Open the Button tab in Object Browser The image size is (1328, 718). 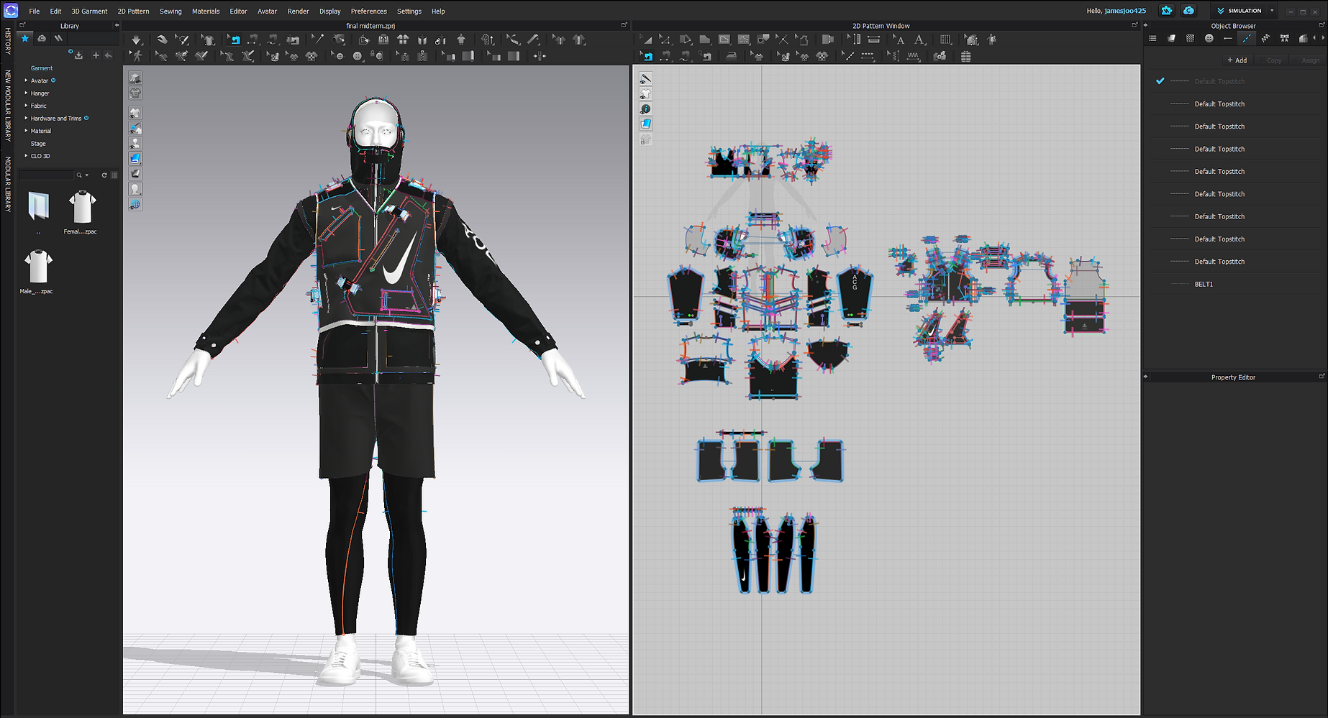[x=1209, y=38]
